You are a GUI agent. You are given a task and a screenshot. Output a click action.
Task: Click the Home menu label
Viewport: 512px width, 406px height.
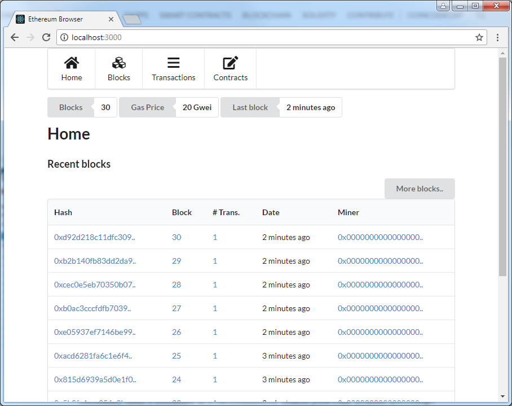(72, 77)
